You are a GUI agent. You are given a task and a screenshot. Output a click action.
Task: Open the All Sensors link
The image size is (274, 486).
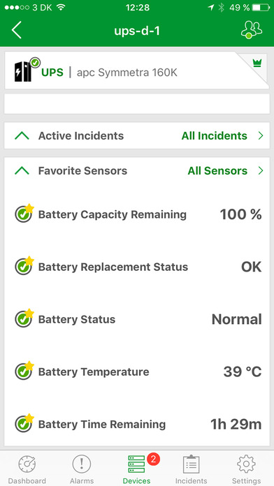[217, 171]
